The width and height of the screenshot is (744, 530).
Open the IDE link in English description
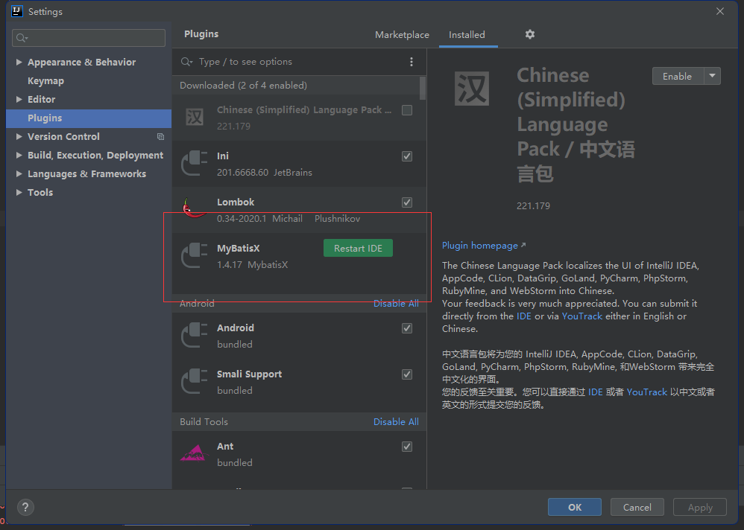[x=524, y=316]
